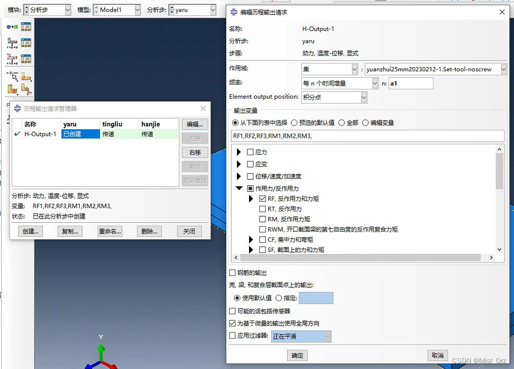514x369 pixels.
Task: Click the 重命名... button
Action: [110, 231]
